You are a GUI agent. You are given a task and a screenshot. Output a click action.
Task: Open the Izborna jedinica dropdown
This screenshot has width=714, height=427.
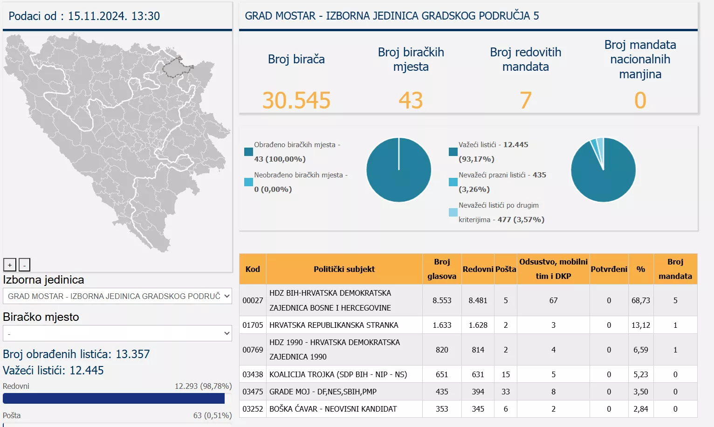tap(117, 296)
